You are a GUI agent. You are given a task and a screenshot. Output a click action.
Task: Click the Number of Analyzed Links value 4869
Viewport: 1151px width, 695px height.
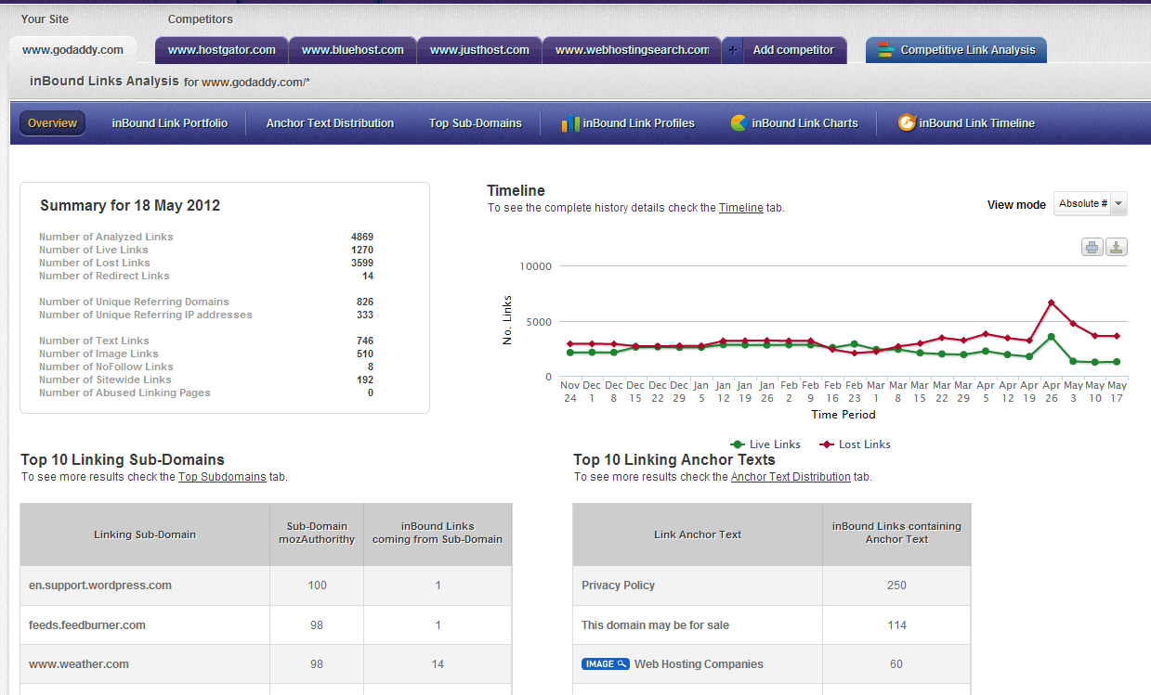click(362, 237)
